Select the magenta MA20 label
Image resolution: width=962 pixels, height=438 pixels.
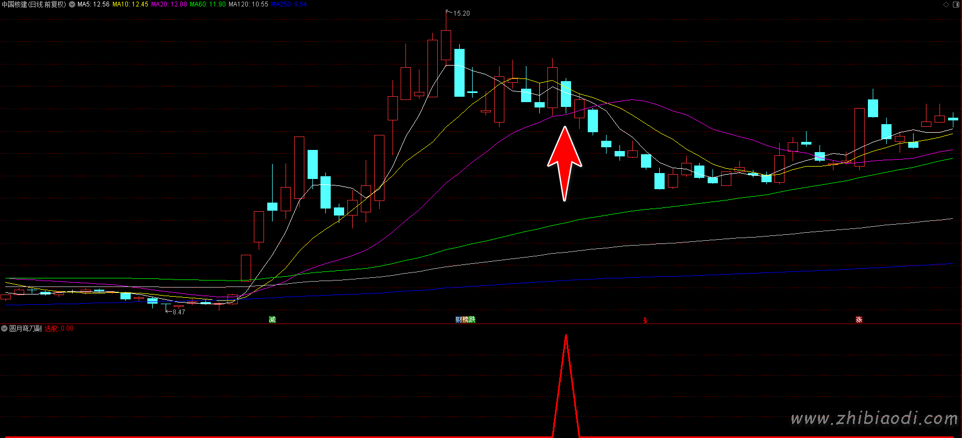[169, 4]
